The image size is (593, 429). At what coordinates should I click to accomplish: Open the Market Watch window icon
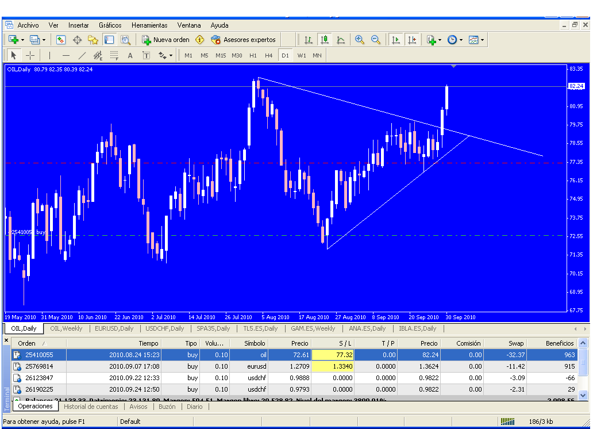click(61, 40)
